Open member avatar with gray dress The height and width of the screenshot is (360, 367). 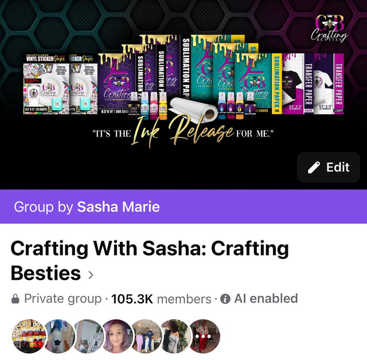(174, 336)
